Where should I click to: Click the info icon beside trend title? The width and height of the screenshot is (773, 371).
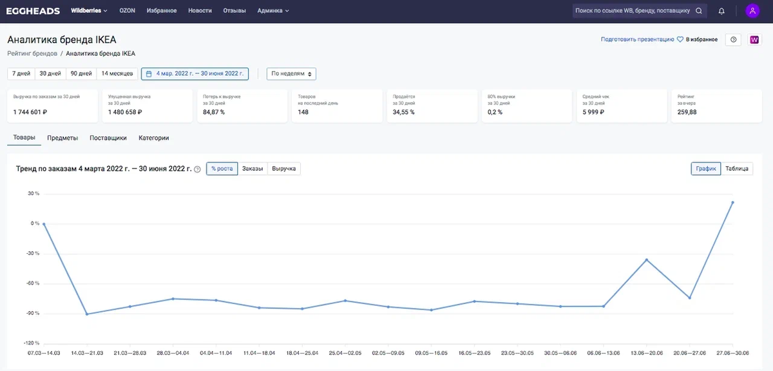pyautogui.click(x=197, y=169)
